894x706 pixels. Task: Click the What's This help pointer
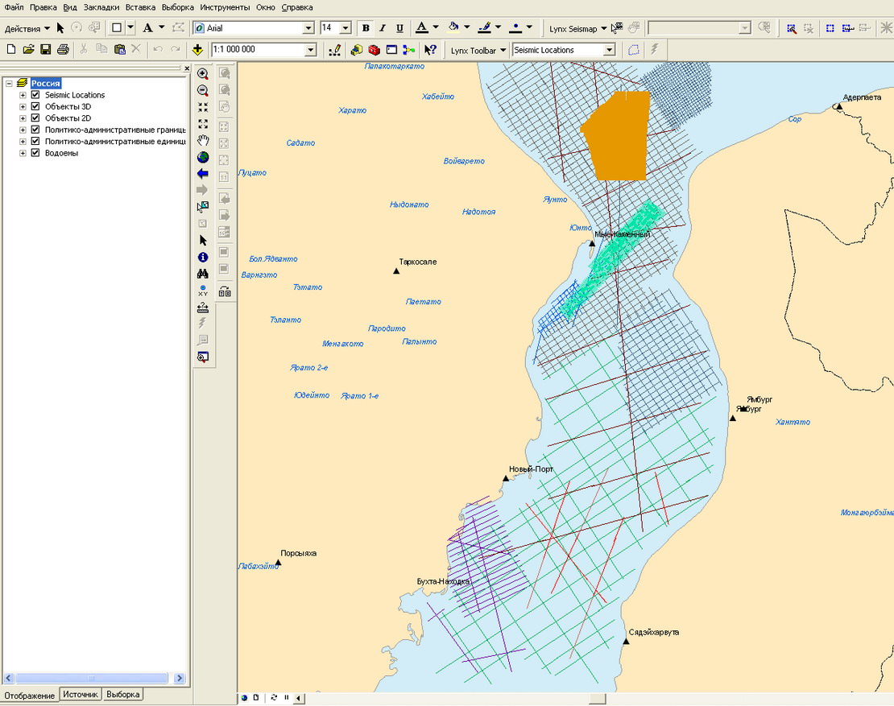point(430,50)
